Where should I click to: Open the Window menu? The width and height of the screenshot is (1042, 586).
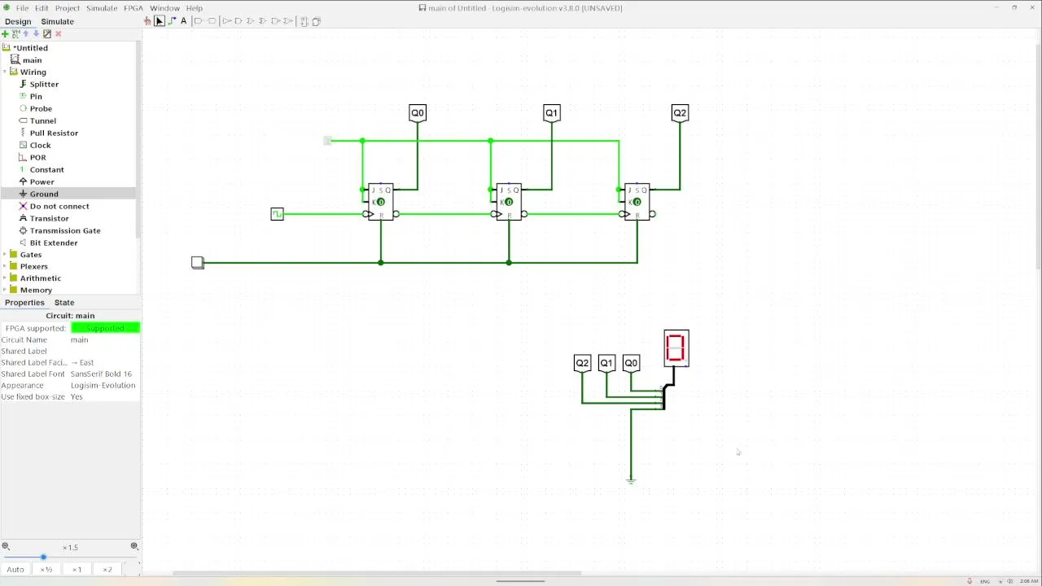164,8
